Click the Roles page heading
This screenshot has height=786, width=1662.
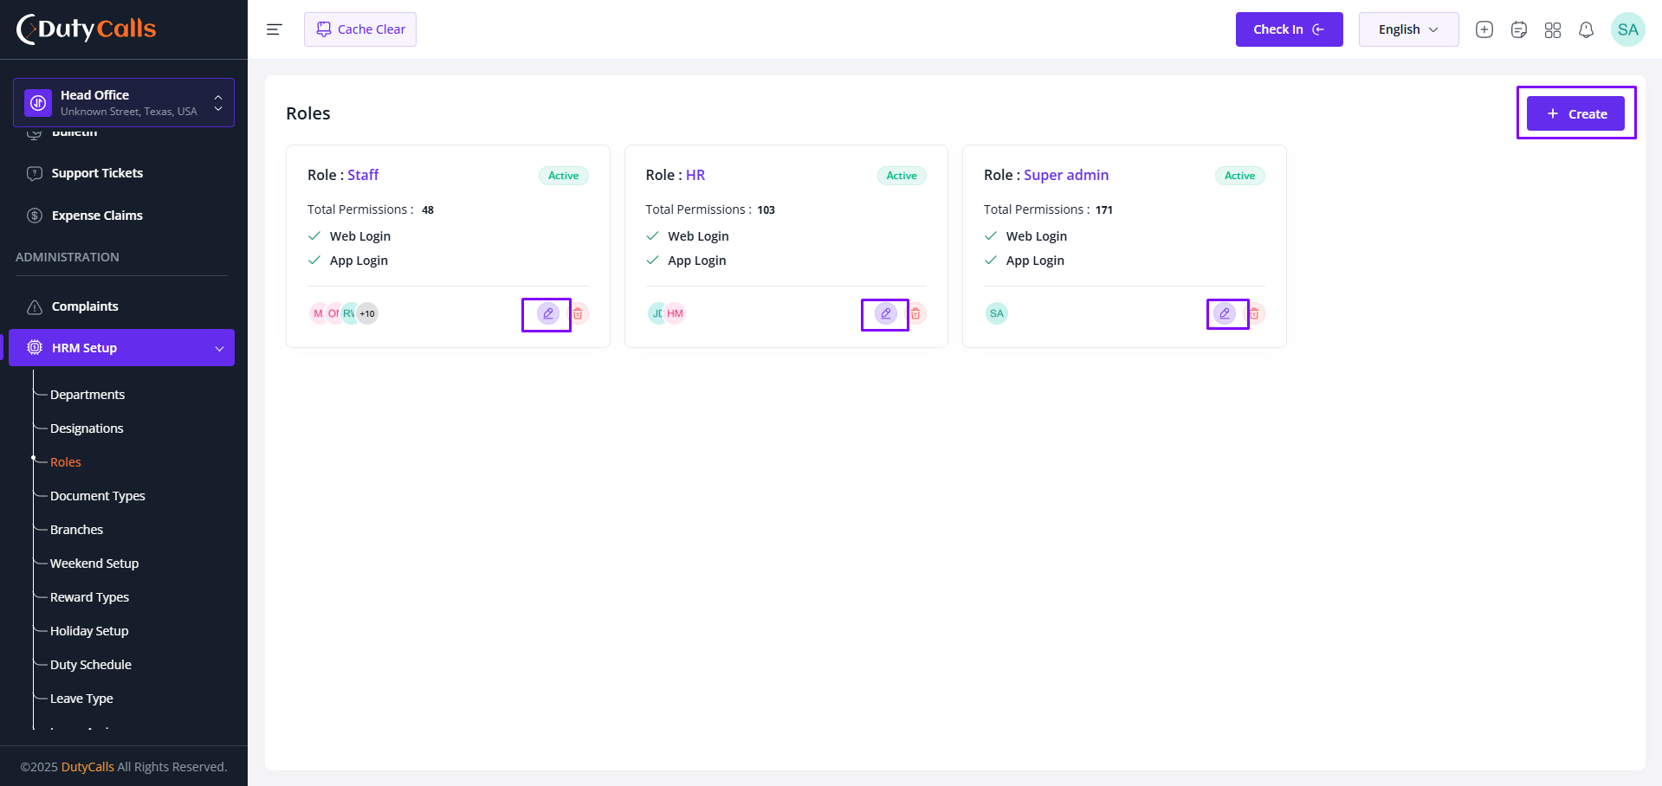coord(308,113)
